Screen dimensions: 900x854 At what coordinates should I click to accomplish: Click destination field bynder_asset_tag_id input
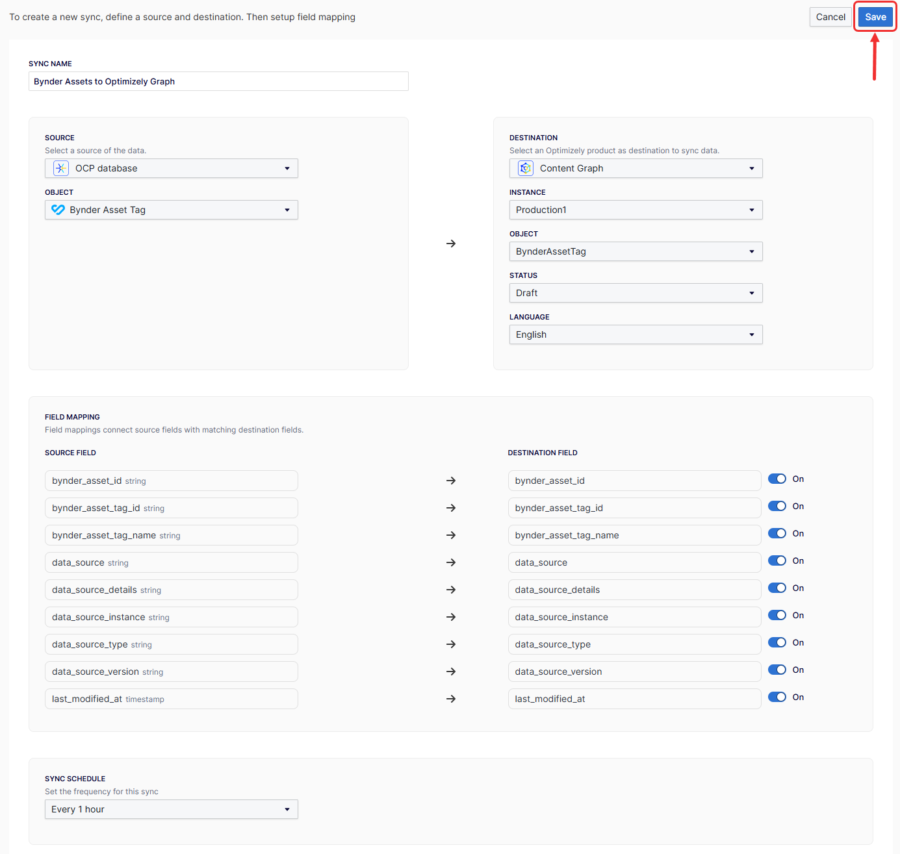(x=634, y=508)
